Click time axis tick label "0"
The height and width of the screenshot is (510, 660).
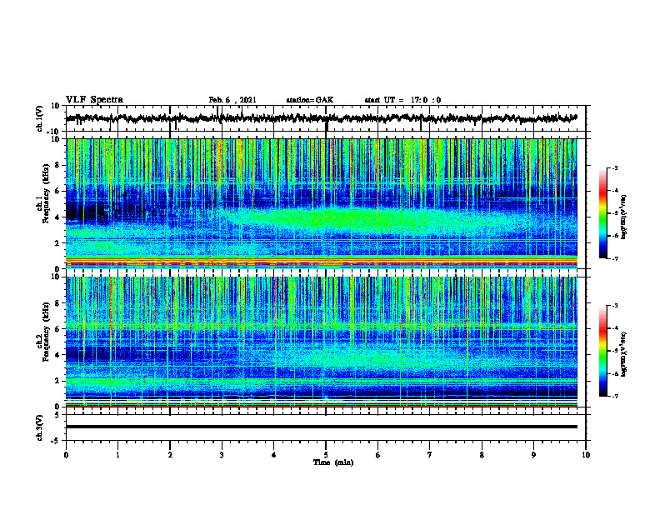pyautogui.click(x=66, y=455)
